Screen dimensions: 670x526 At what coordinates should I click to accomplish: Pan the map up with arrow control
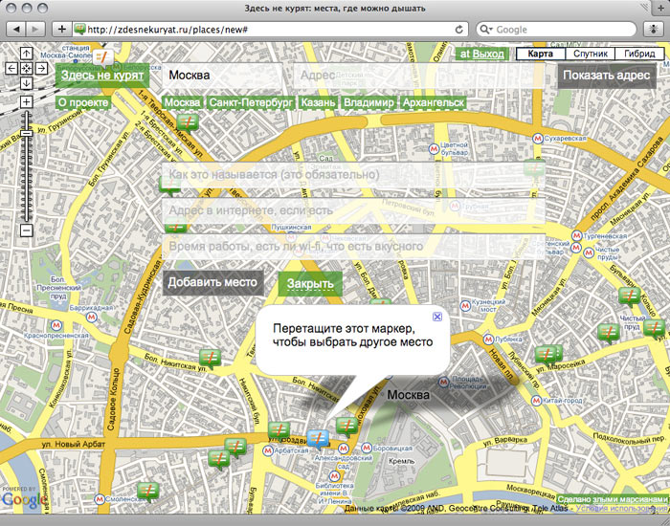point(26,55)
